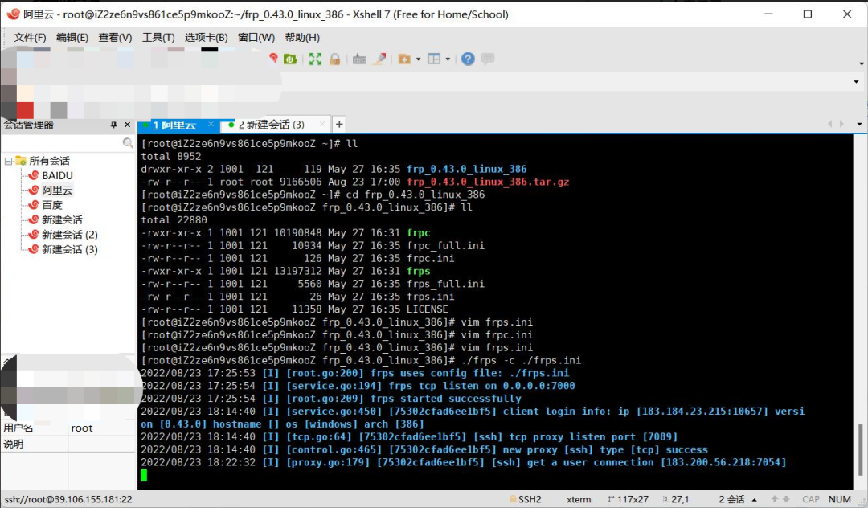868x508 pixels.
Task: Click the session manager search field
Action: [x=61, y=143]
